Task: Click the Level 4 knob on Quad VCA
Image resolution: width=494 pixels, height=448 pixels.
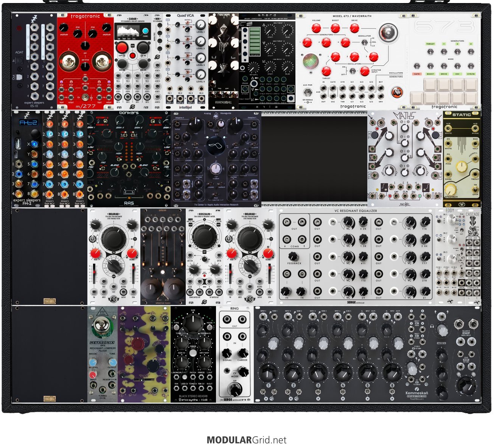Action: [200, 74]
